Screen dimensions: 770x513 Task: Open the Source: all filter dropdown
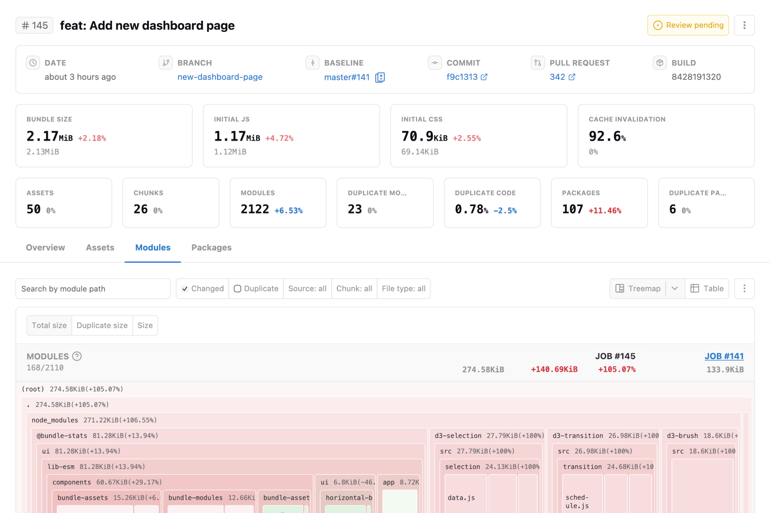point(307,289)
